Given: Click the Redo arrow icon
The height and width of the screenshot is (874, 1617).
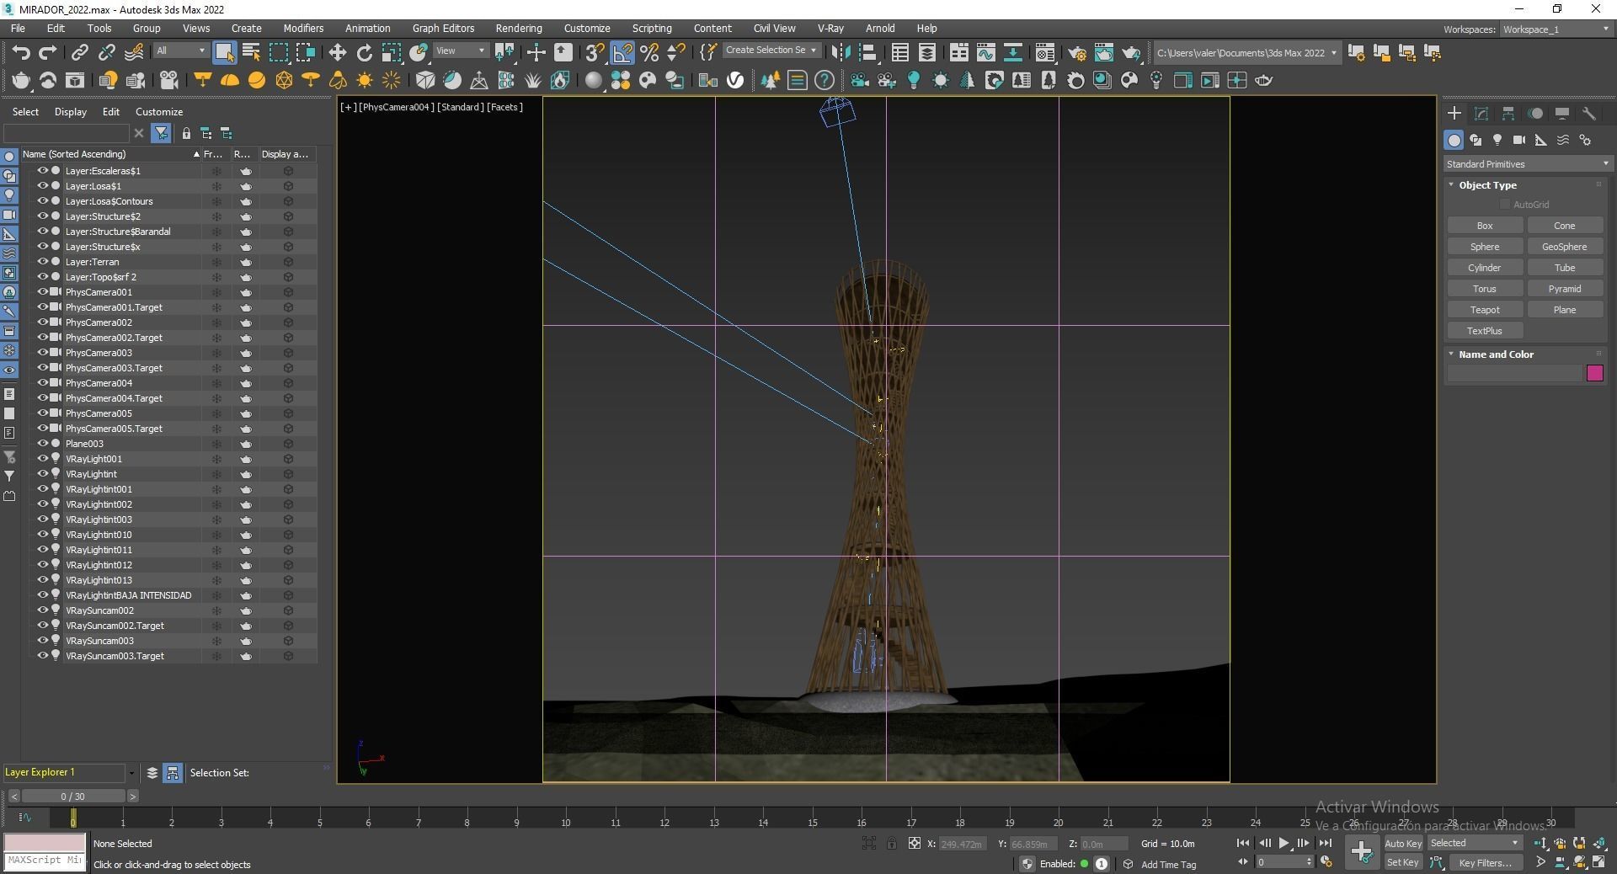Looking at the screenshot, I should tap(48, 53).
